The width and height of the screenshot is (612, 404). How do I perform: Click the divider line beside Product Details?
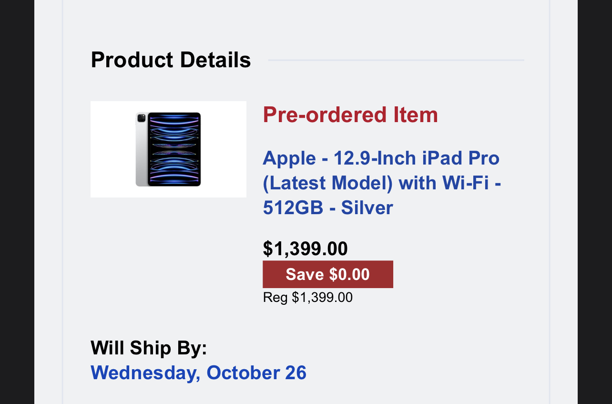[396, 60]
